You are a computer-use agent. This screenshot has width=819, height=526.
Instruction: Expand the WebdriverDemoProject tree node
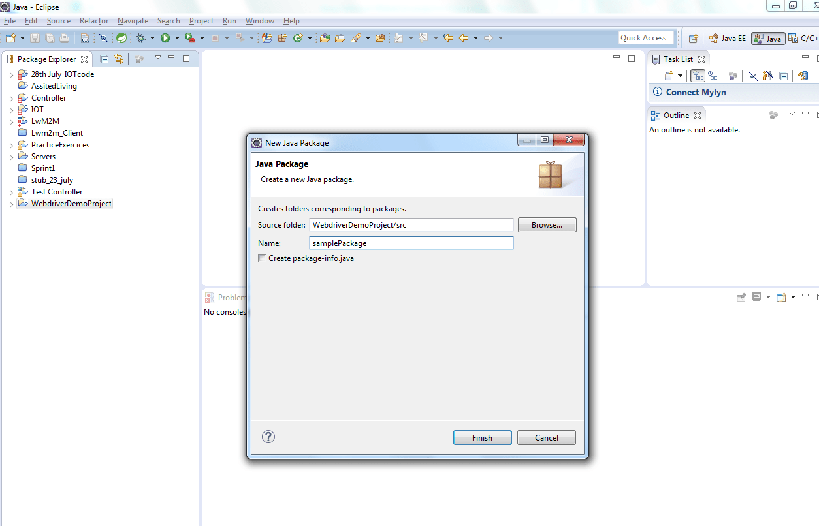coord(11,204)
